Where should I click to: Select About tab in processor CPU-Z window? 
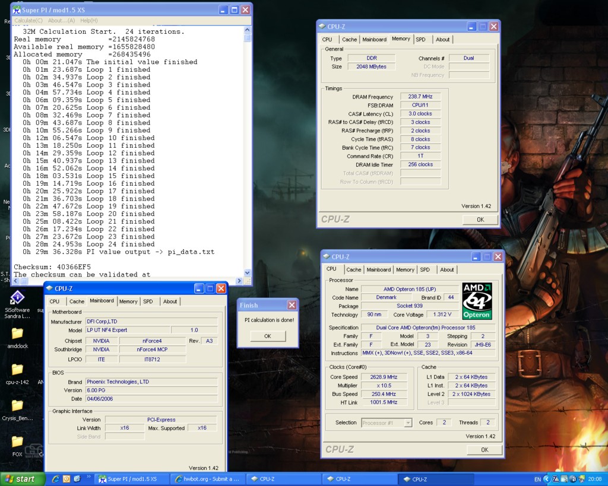click(446, 270)
